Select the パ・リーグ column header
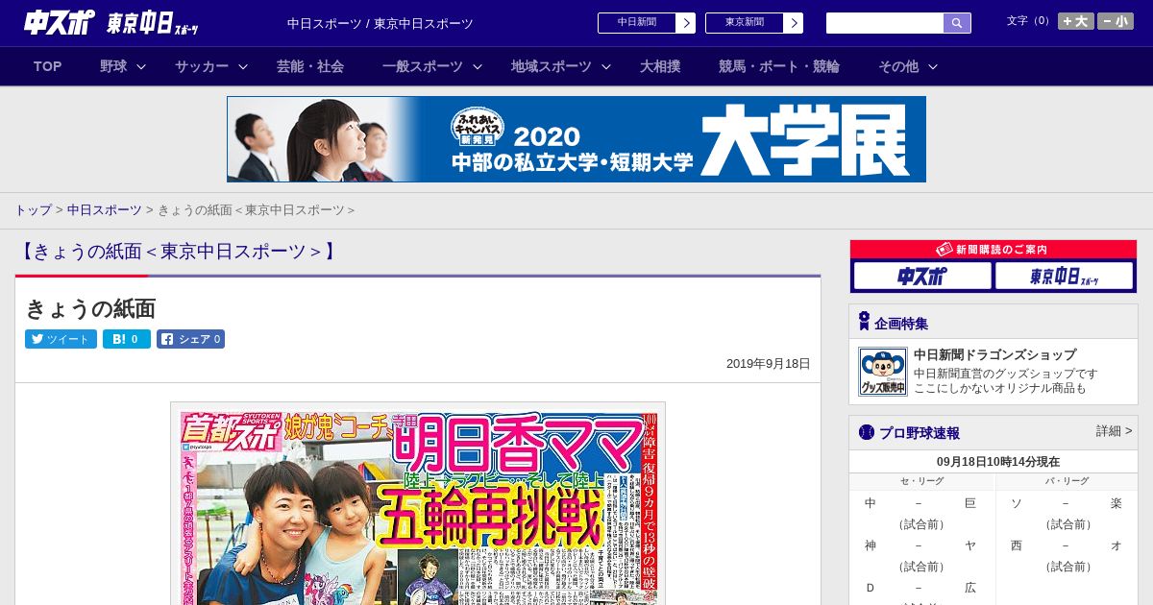Viewport: 1153px width, 605px height. click(x=1067, y=480)
